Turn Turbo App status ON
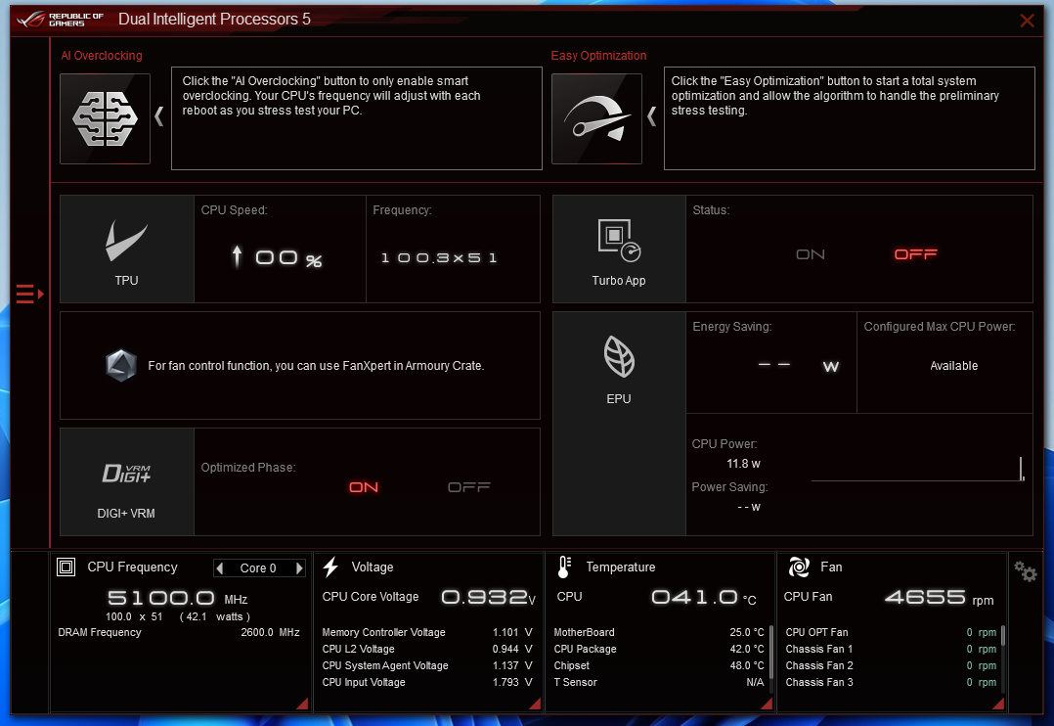Image resolution: width=1054 pixels, height=726 pixels. [x=810, y=254]
